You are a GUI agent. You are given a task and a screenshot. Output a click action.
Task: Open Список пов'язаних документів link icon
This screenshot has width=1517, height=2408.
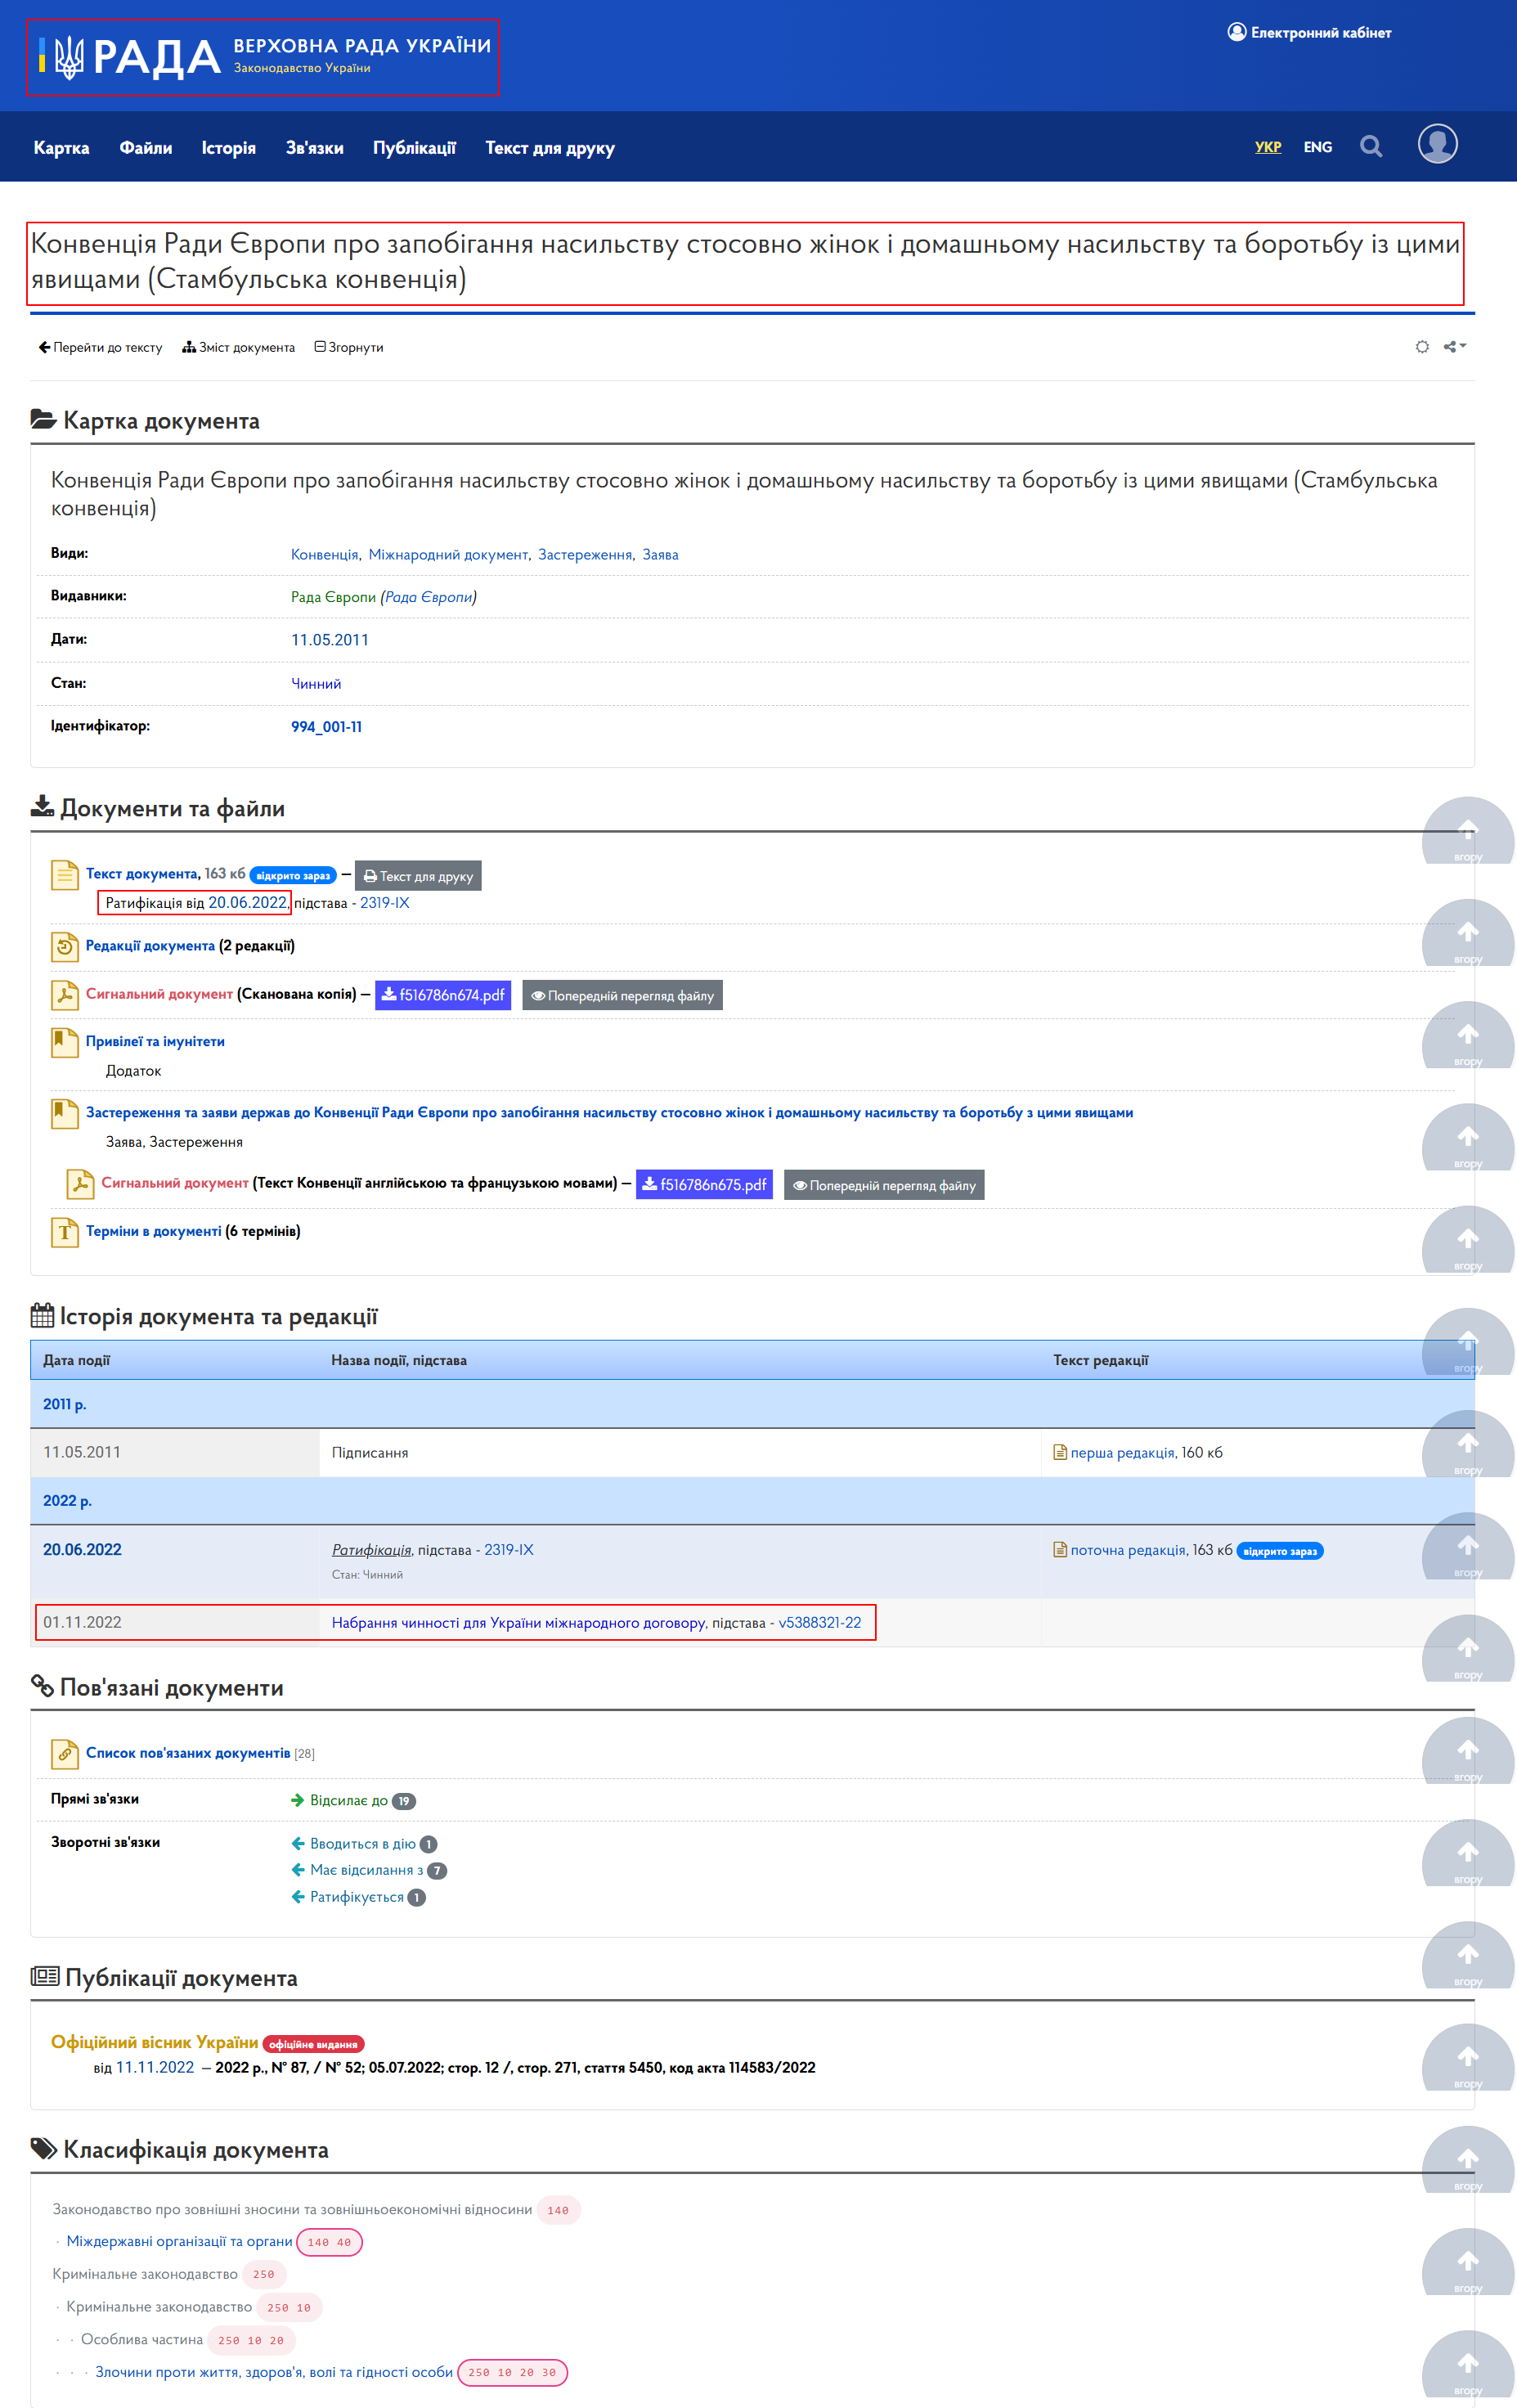[65, 1753]
